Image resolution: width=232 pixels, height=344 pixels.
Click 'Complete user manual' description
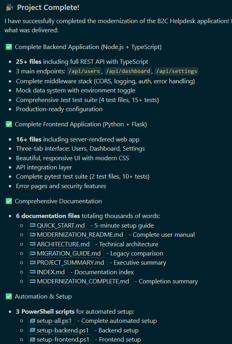click(x=164, y=235)
